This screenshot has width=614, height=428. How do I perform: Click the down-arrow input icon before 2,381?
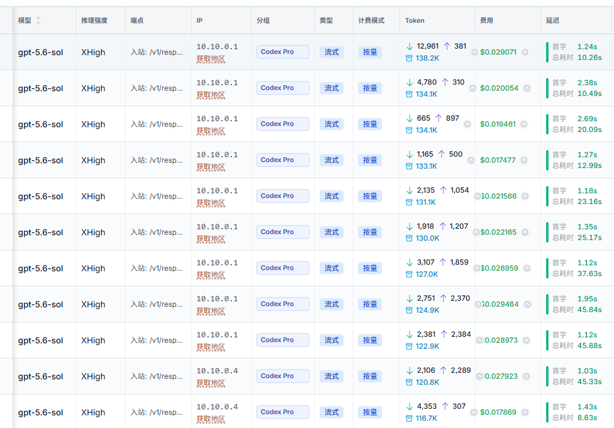[410, 334]
